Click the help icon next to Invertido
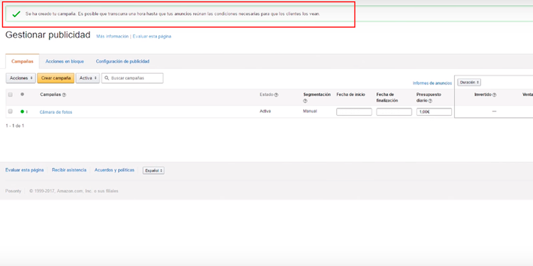Viewport: 533px width, 266px height. tap(494, 95)
